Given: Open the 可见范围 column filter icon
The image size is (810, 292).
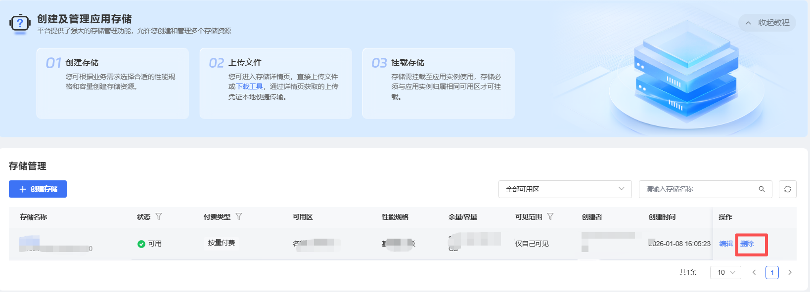Looking at the screenshot, I should [x=550, y=217].
